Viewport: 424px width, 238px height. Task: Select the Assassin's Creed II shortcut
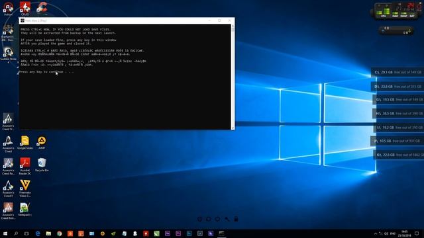tap(8, 188)
